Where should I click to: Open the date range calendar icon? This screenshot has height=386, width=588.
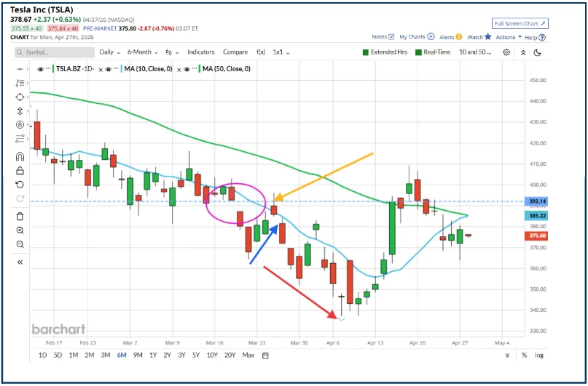265,355
